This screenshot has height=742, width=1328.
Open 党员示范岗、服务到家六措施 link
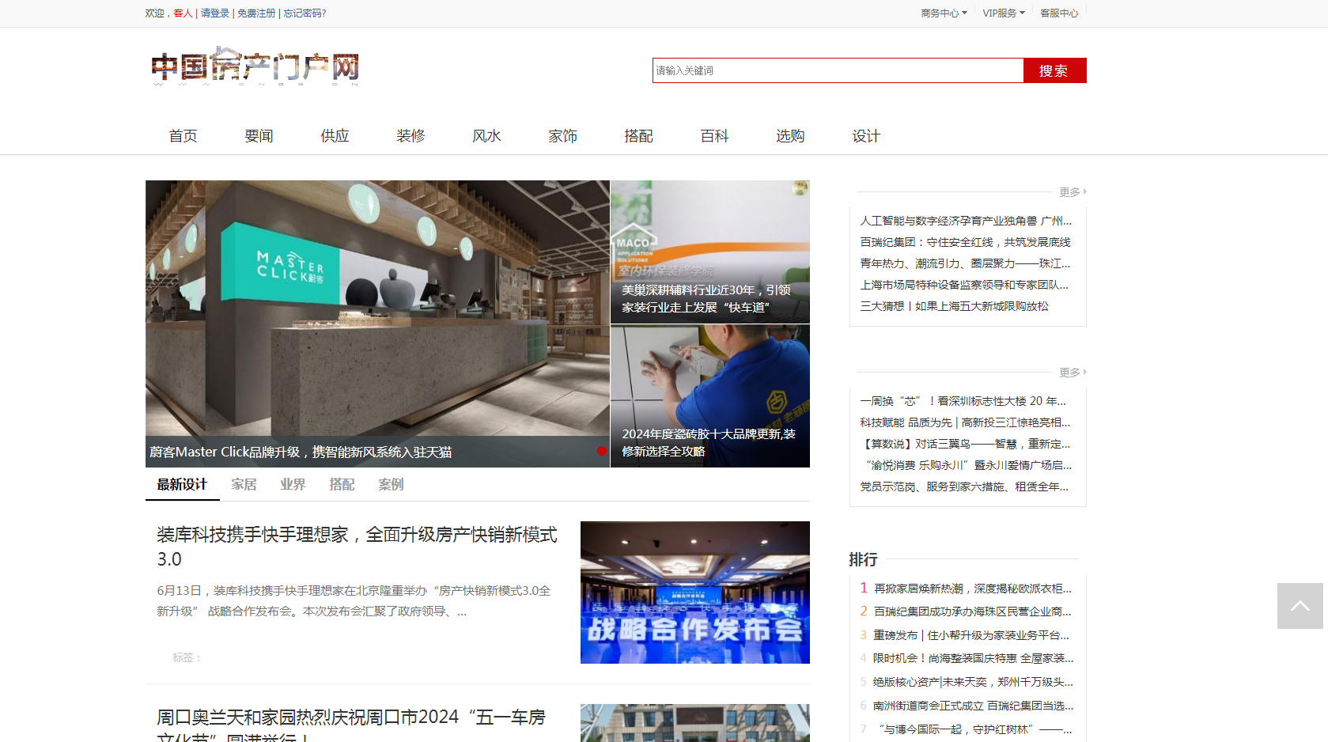click(964, 486)
